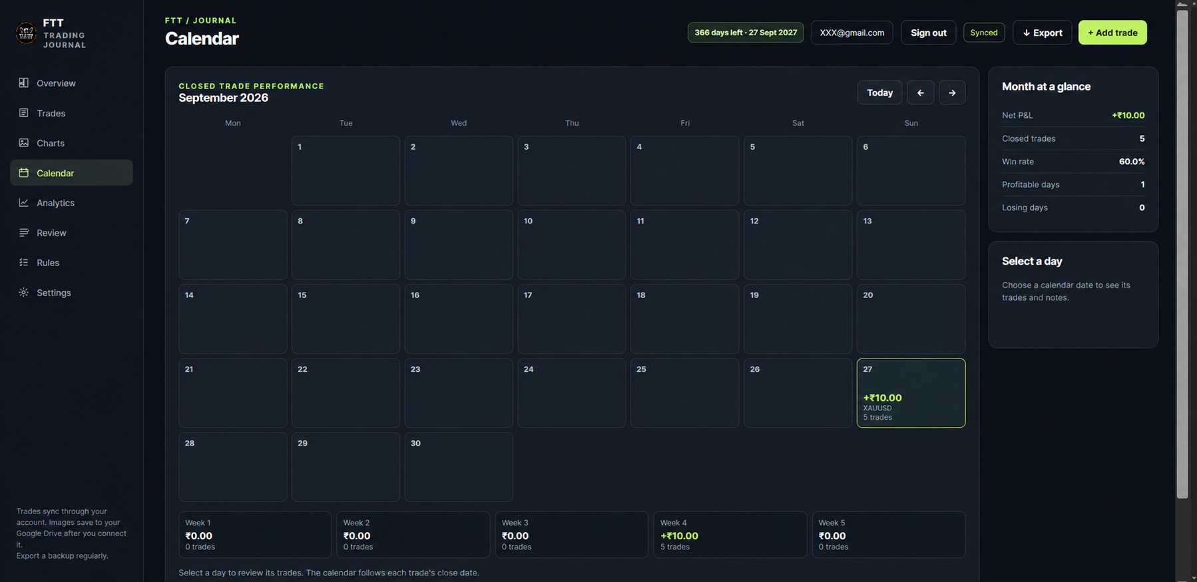
Task: Select calendar day 15
Action: coord(346,319)
